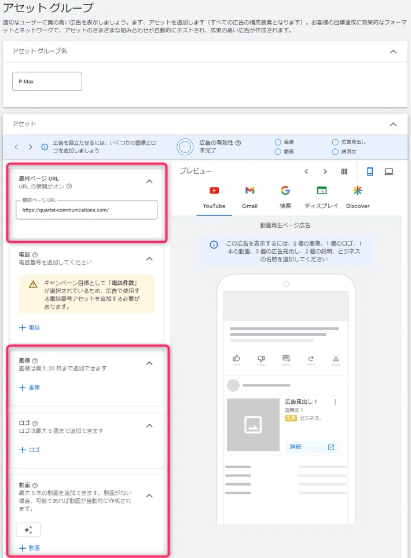Select the 画像 status radio circle
Viewport: 411px width, 558px height.
point(278,142)
